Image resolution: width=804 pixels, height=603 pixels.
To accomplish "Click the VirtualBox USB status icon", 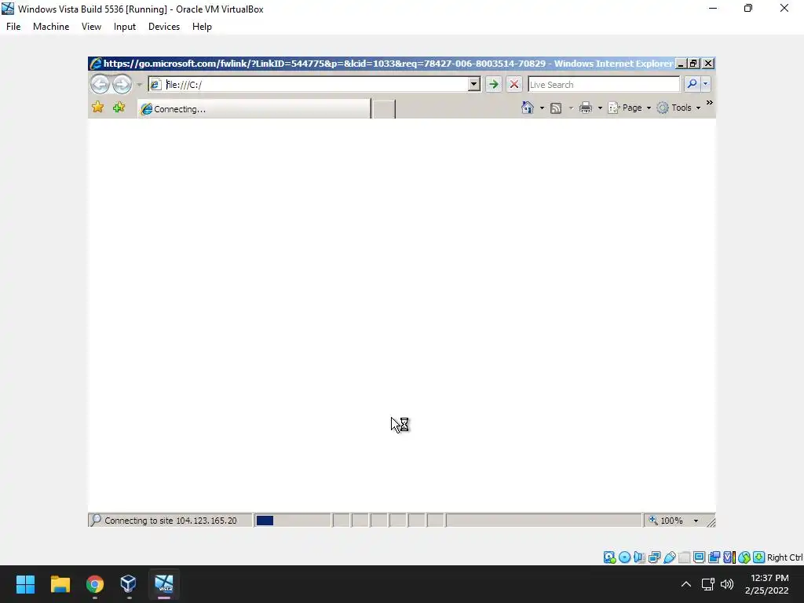I will pyautogui.click(x=669, y=557).
